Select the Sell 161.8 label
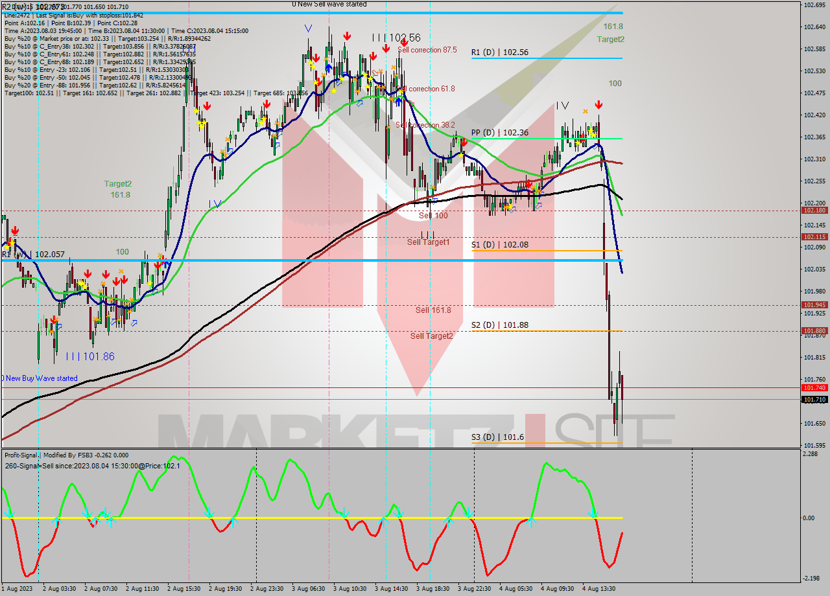The image size is (830, 596). click(433, 310)
